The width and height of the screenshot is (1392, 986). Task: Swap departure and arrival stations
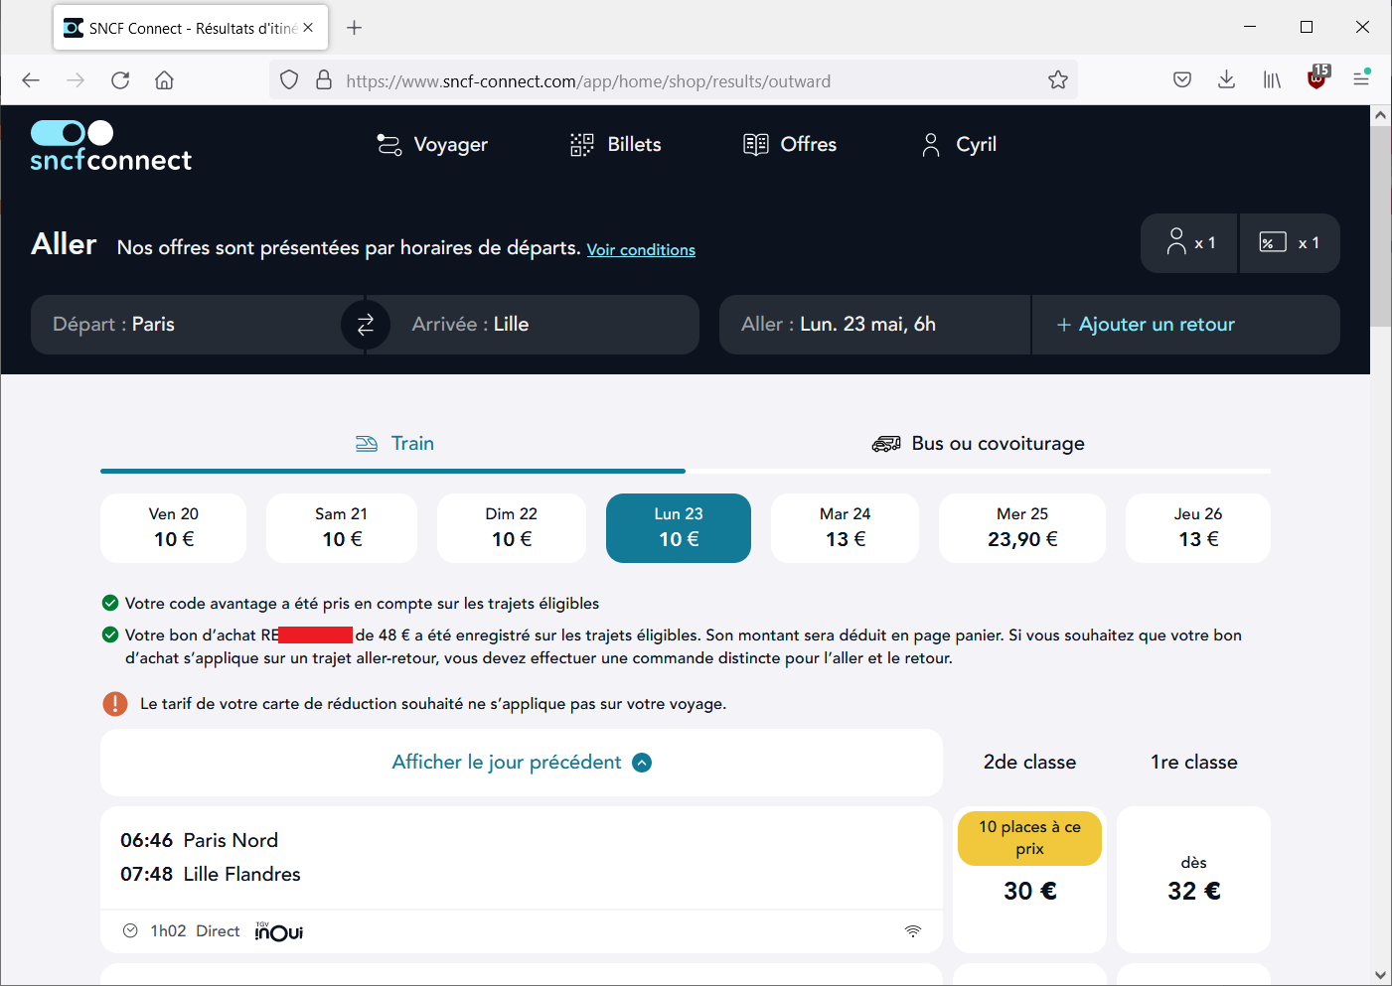[366, 325]
